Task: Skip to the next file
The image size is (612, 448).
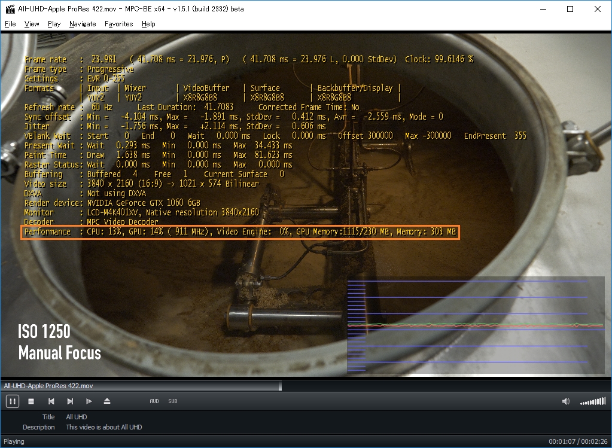Action: click(x=70, y=401)
